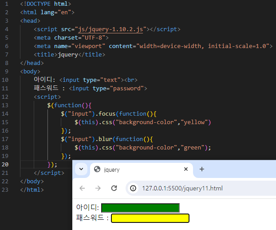This screenshot has width=276, height=230.
Task: Click "background-color" string on line 18
Action: click(x=146, y=148)
